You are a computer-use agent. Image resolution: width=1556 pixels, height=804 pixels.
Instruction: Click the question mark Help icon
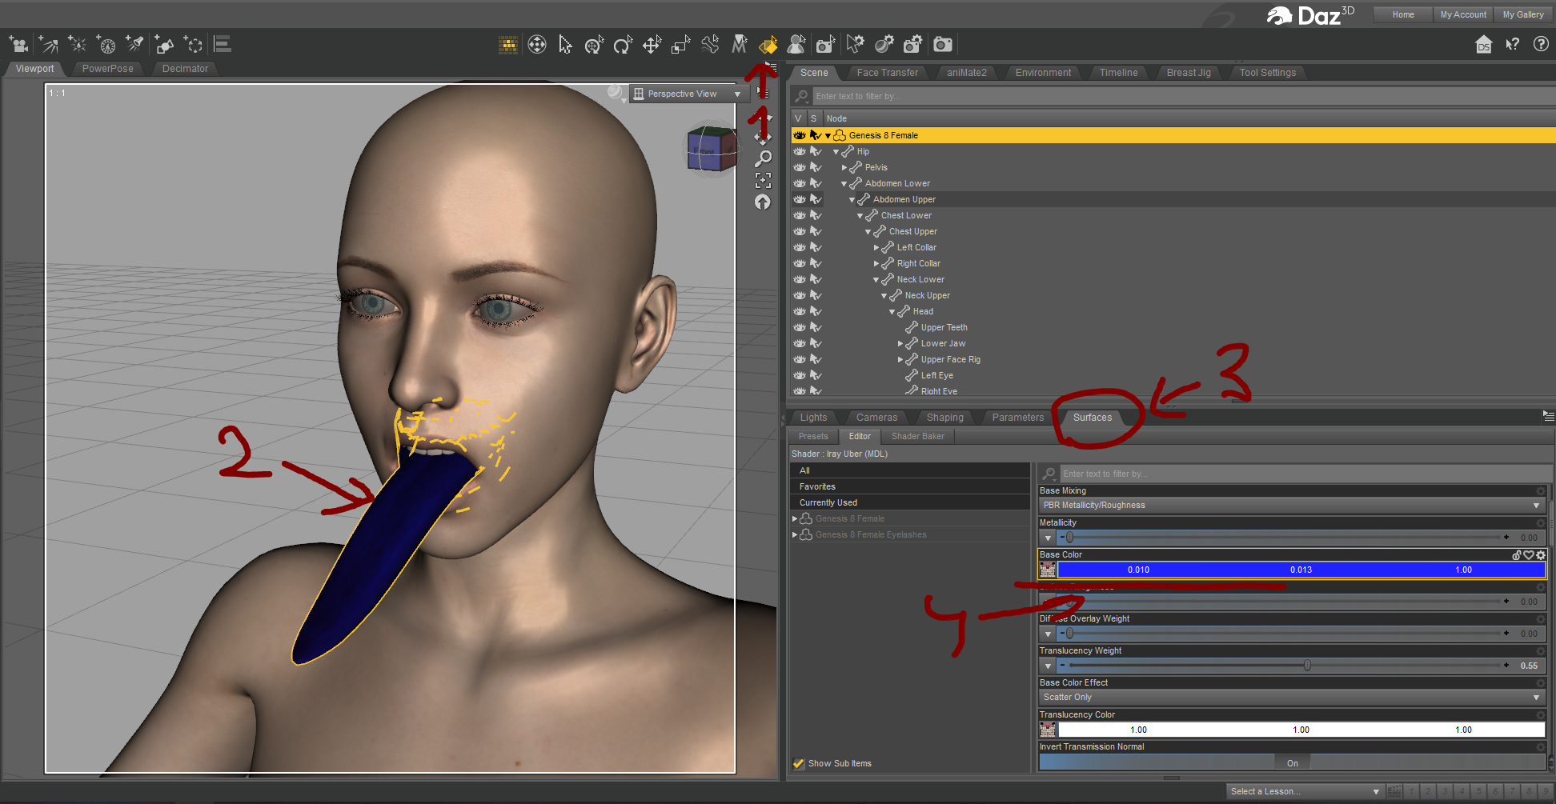click(1541, 44)
